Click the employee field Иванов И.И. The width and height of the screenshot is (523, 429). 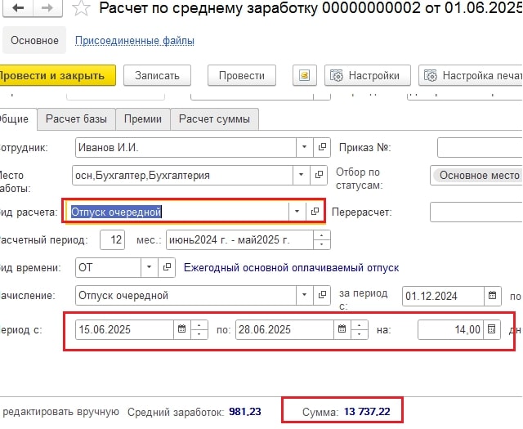pos(186,147)
